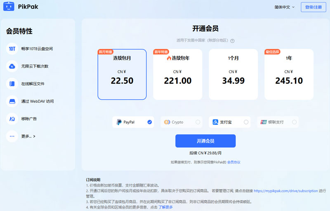
Task: Open the 会员协议 link
Action: point(233,162)
